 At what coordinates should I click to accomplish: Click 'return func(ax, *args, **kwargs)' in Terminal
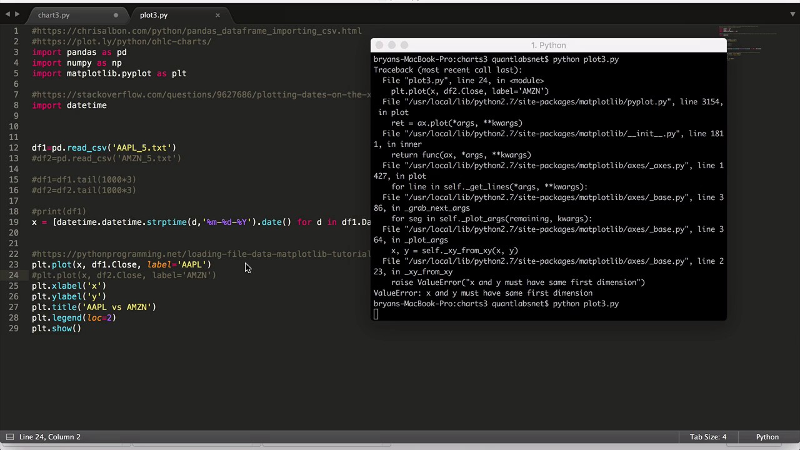[461, 155]
